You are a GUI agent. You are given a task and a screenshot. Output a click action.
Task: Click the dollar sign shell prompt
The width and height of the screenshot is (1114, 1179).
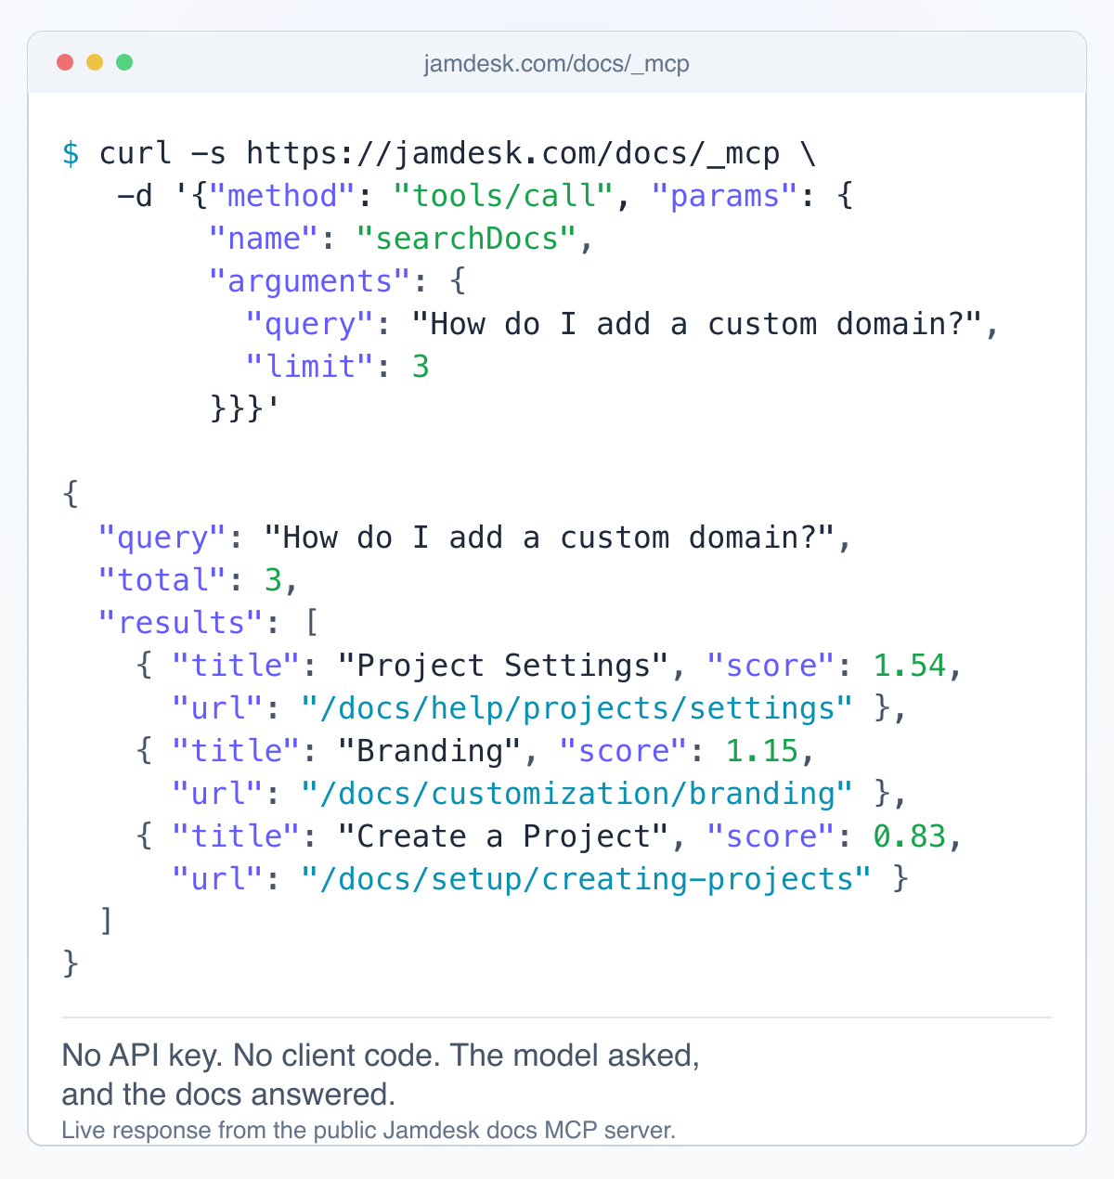[x=71, y=153]
